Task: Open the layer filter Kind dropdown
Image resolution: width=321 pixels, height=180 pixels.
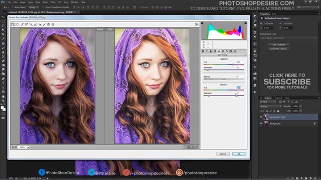Action: click(268, 101)
